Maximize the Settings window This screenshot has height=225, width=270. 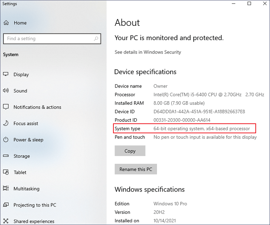click(x=249, y=4)
